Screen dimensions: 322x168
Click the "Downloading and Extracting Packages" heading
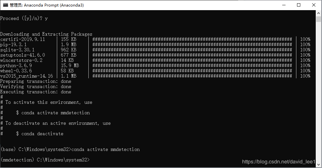coord(46,34)
